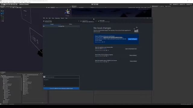Click the Unity Pause button
Image resolution: width=193 pixels, height=108 pixels.
95,4
